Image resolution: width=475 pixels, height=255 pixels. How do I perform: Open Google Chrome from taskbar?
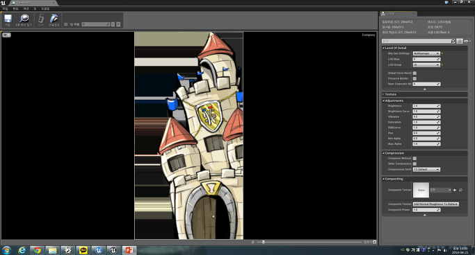[x=38, y=250]
